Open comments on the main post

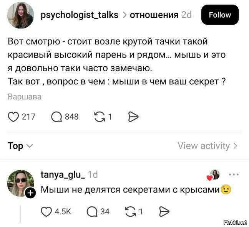click(57, 117)
